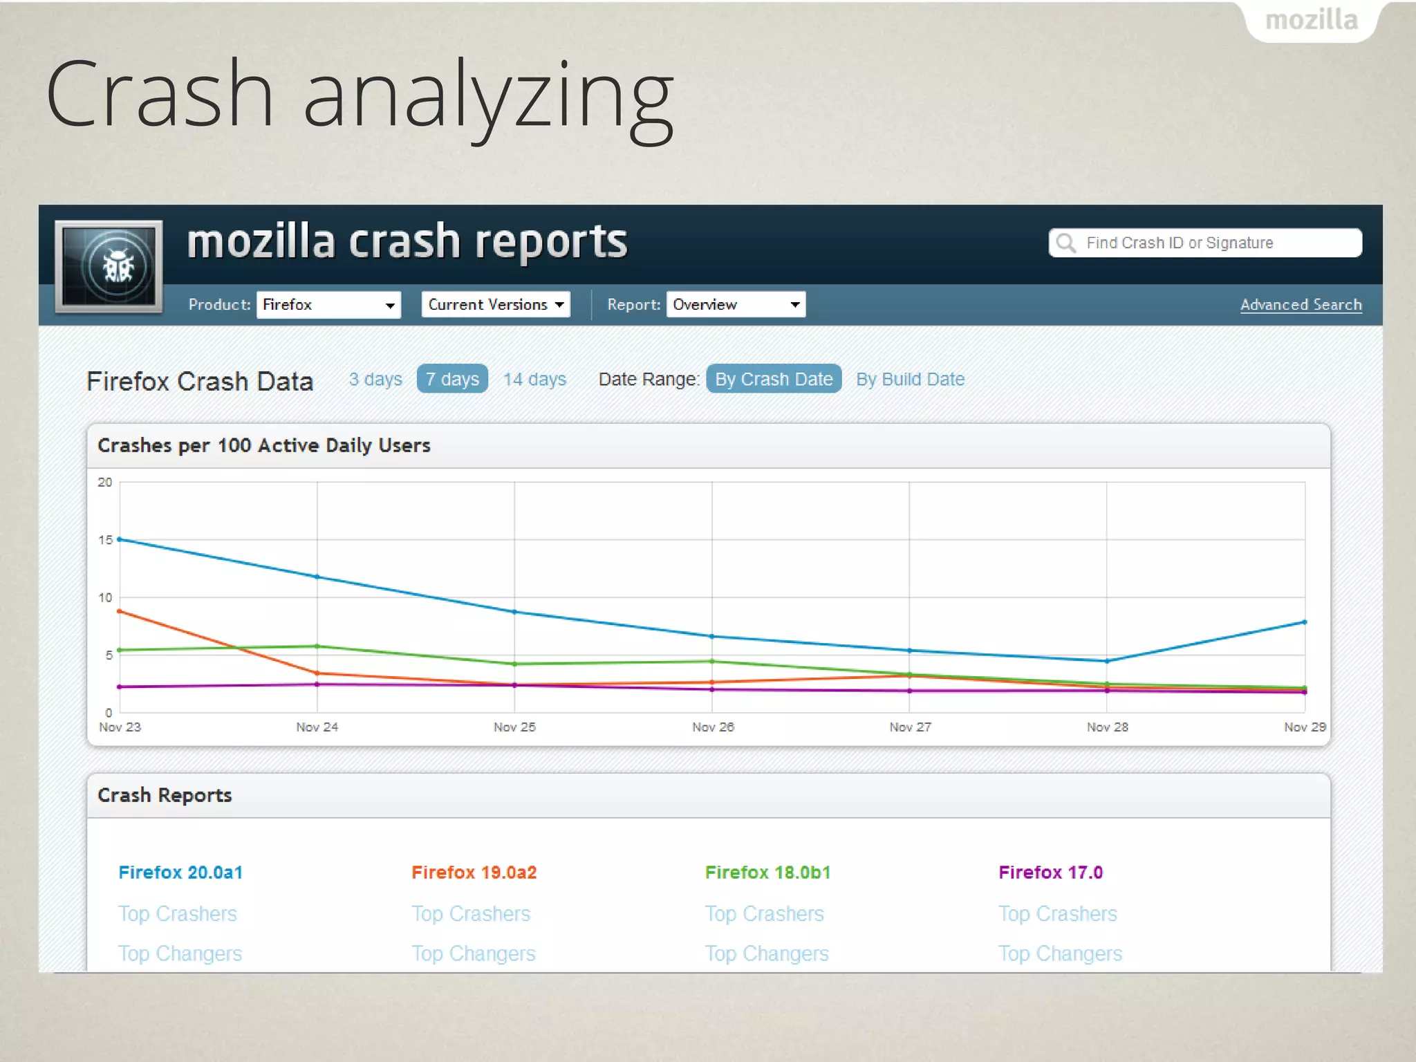Image resolution: width=1416 pixels, height=1062 pixels.
Task: Click the blue line point at Nov 29
Action: tap(1305, 622)
